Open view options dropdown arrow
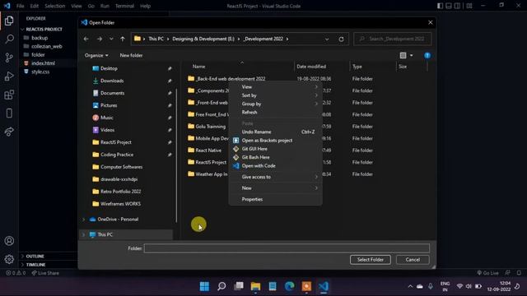The height and width of the screenshot is (296, 527). [x=412, y=55]
